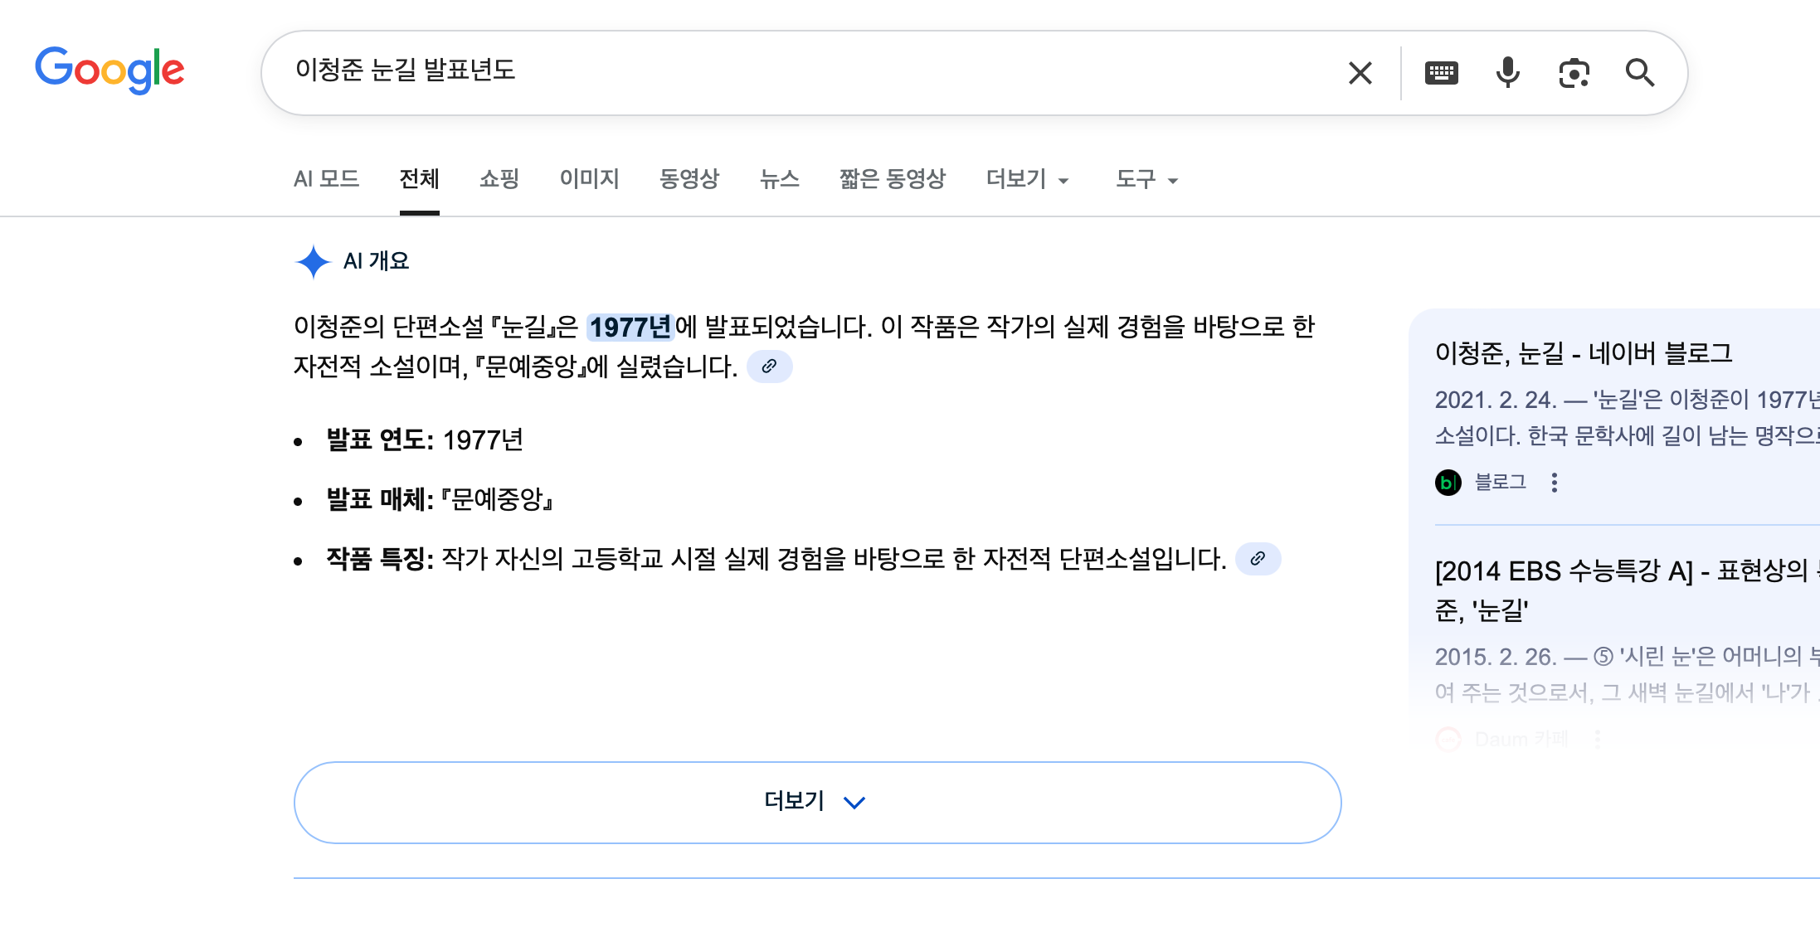Image resolution: width=1820 pixels, height=942 pixels.
Task: Open the 도구 dropdown
Action: tap(1146, 179)
